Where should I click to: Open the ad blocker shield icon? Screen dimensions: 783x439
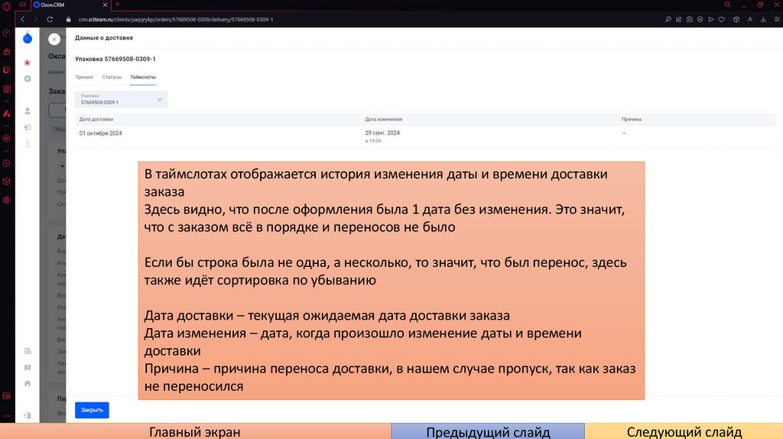click(x=700, y=19)
